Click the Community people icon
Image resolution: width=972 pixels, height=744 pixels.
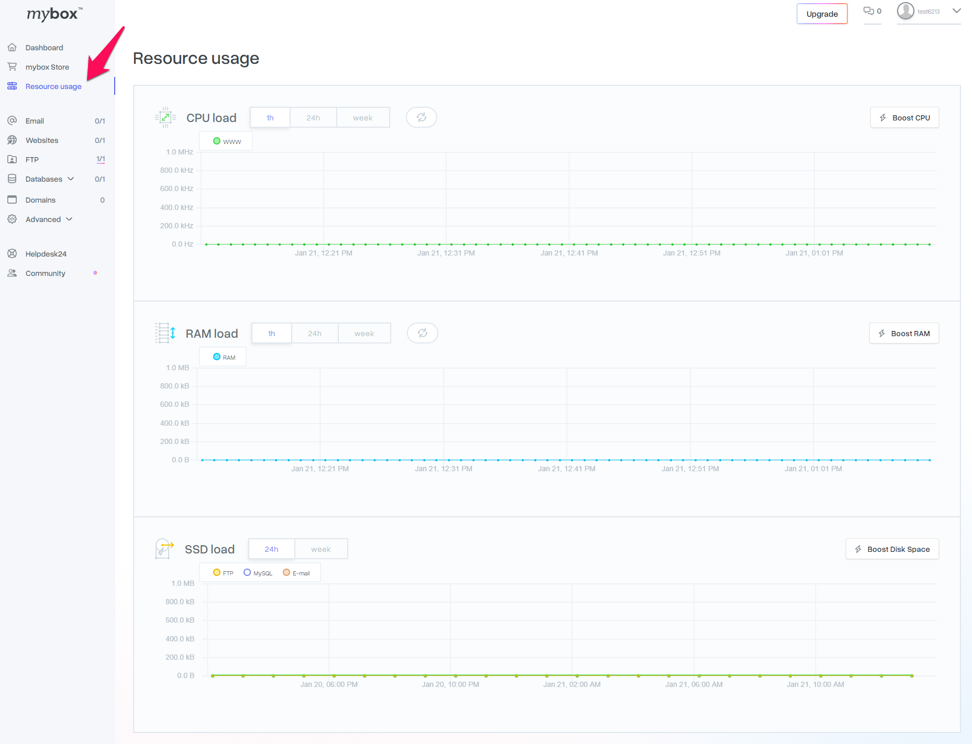click(12, 273)
